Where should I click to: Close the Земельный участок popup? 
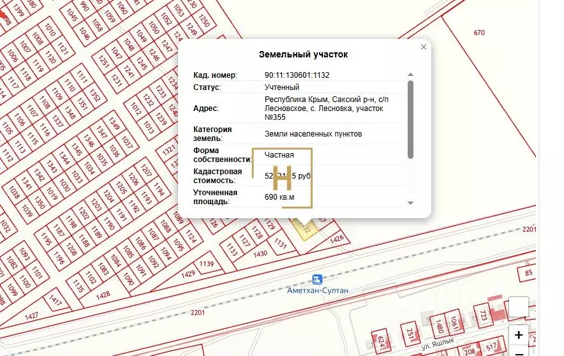(x=424, y=47)
